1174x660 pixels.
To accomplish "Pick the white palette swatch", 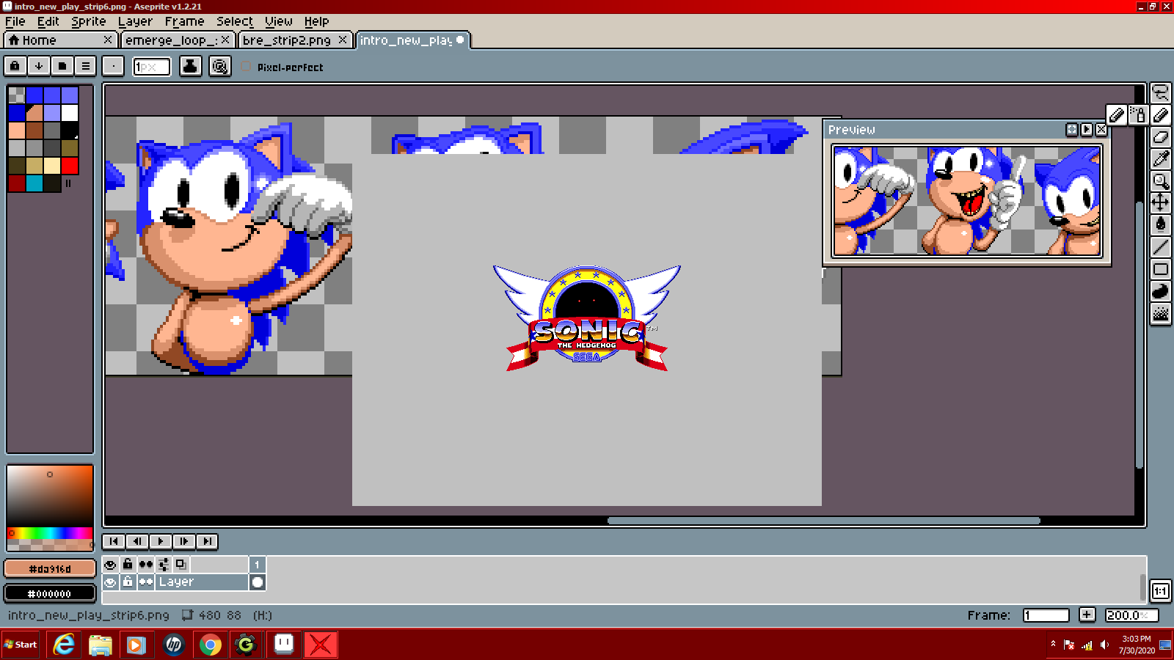I will (x=70, y=113).
